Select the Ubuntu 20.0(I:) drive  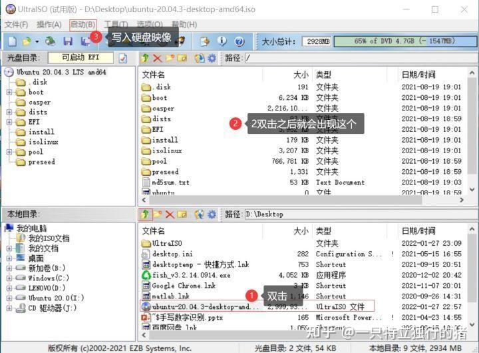point(56,298)
